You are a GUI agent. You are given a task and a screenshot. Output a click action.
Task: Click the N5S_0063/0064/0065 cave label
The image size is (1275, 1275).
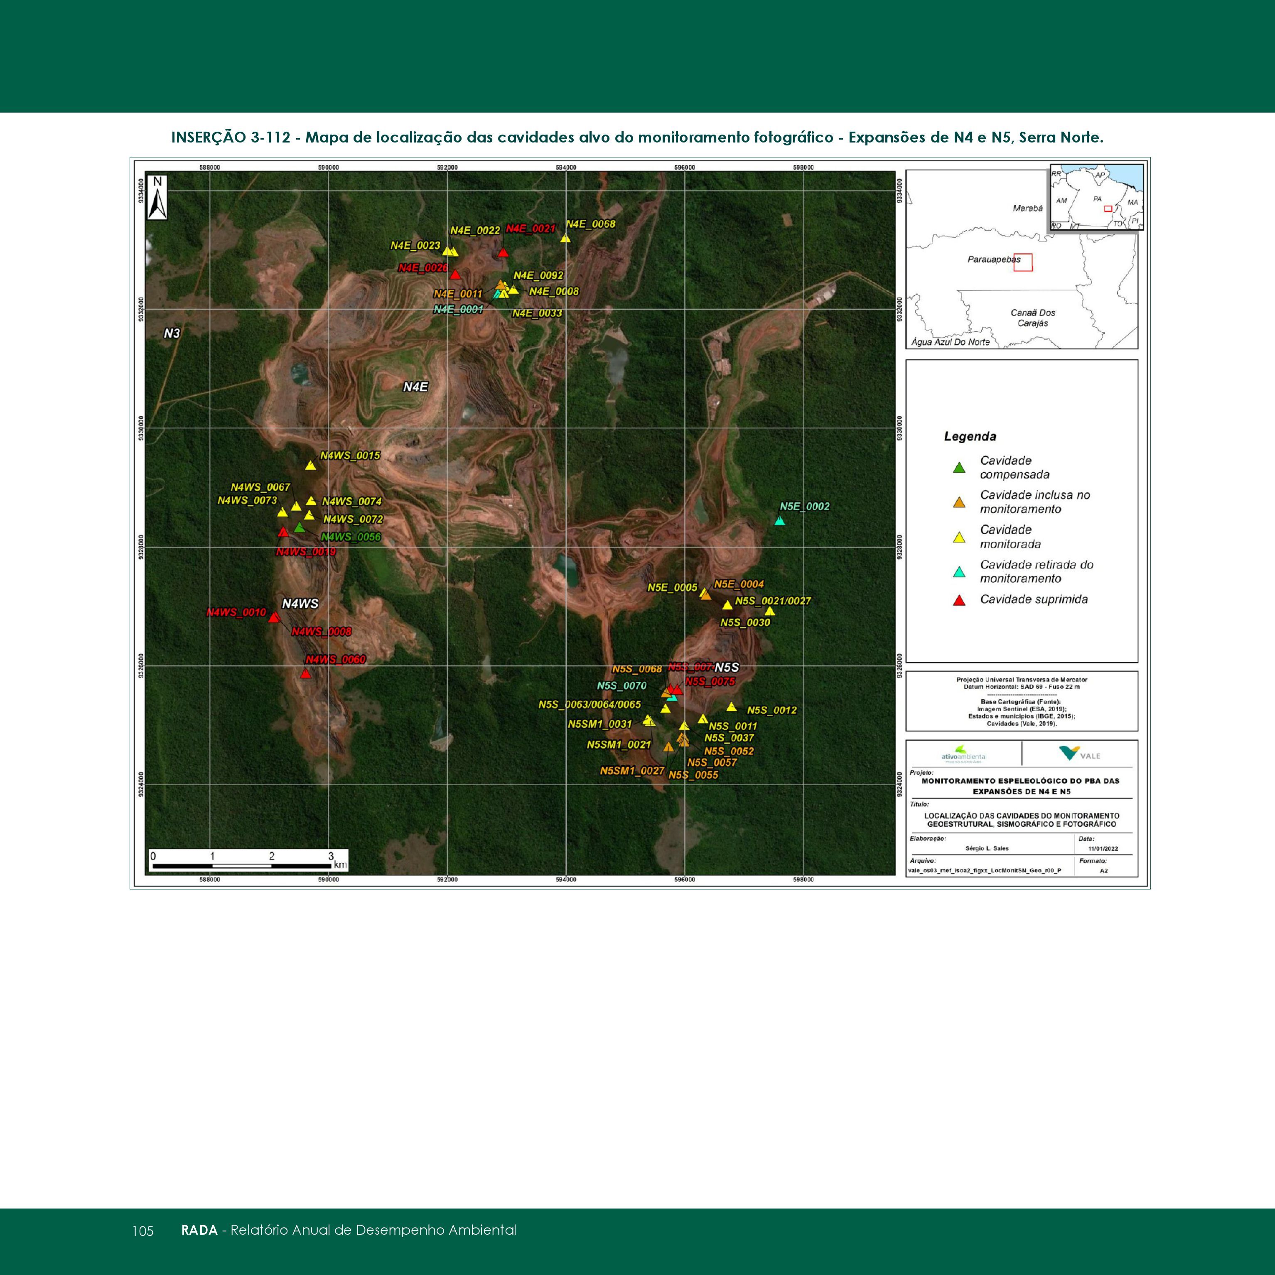coord(590,705)
